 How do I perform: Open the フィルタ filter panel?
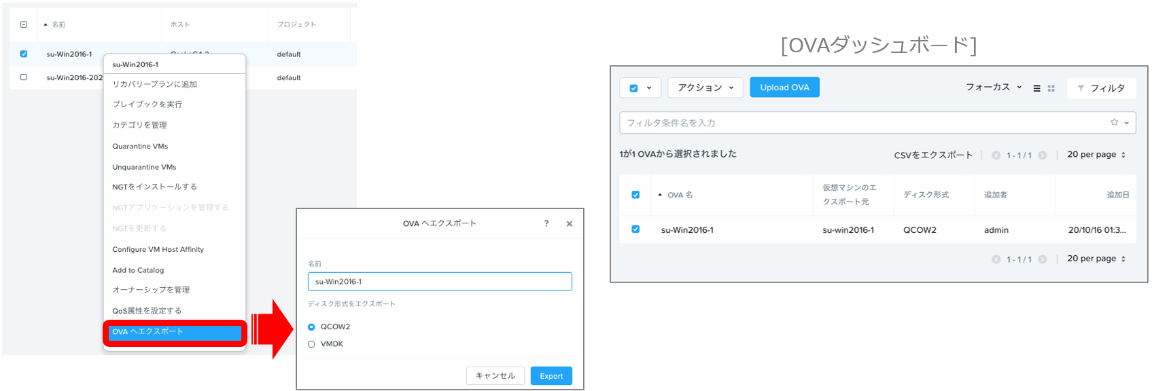(1101, 88)
